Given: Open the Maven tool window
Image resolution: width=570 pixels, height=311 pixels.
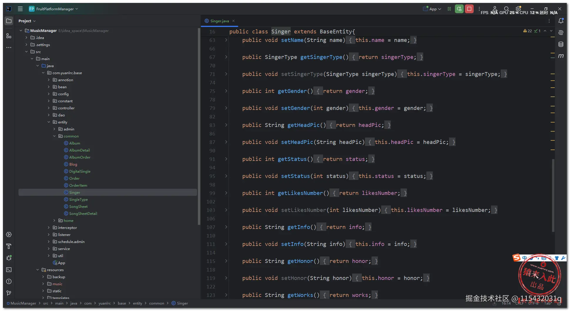Looking at the screenshot, I should coord(561,56).
